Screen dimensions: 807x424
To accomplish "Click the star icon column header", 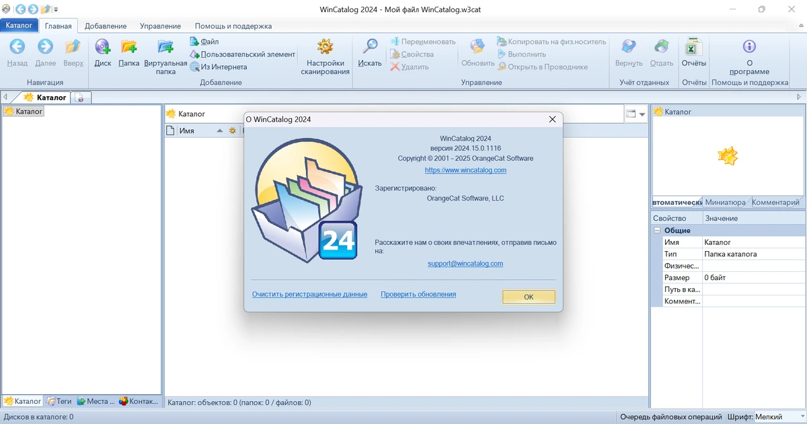I will [233, 131].
